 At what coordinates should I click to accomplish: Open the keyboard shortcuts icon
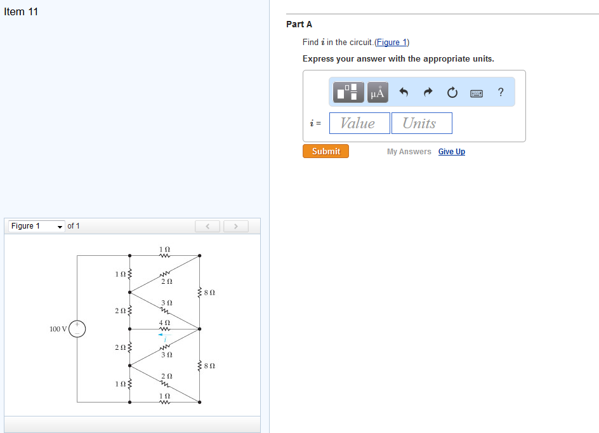point(477,92)
